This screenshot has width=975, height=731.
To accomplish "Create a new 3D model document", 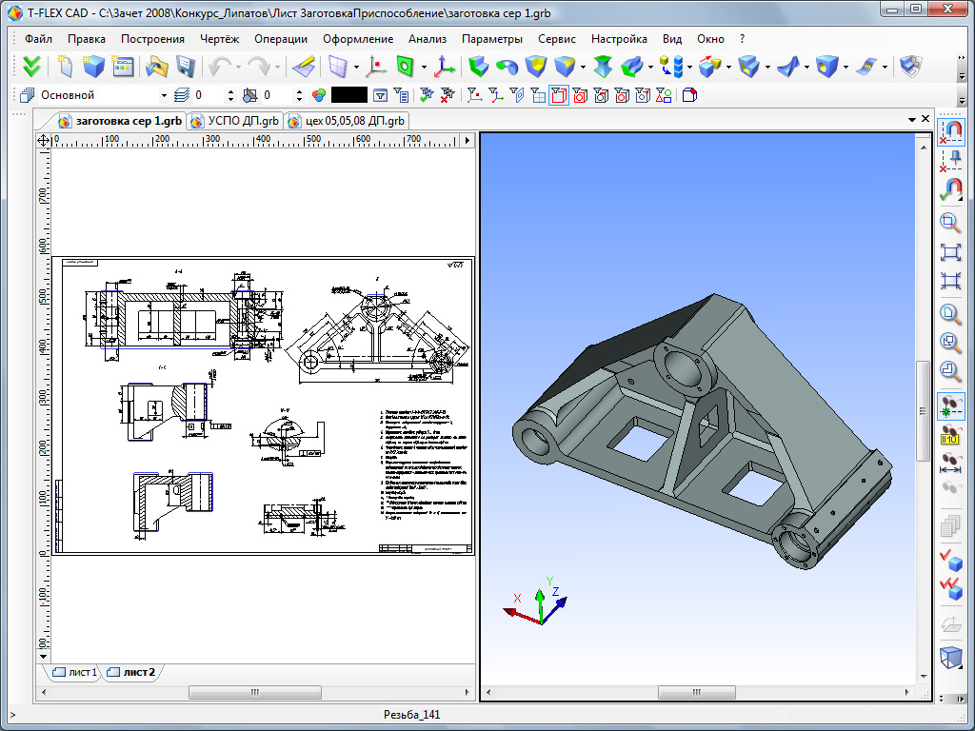I will 93,67.
